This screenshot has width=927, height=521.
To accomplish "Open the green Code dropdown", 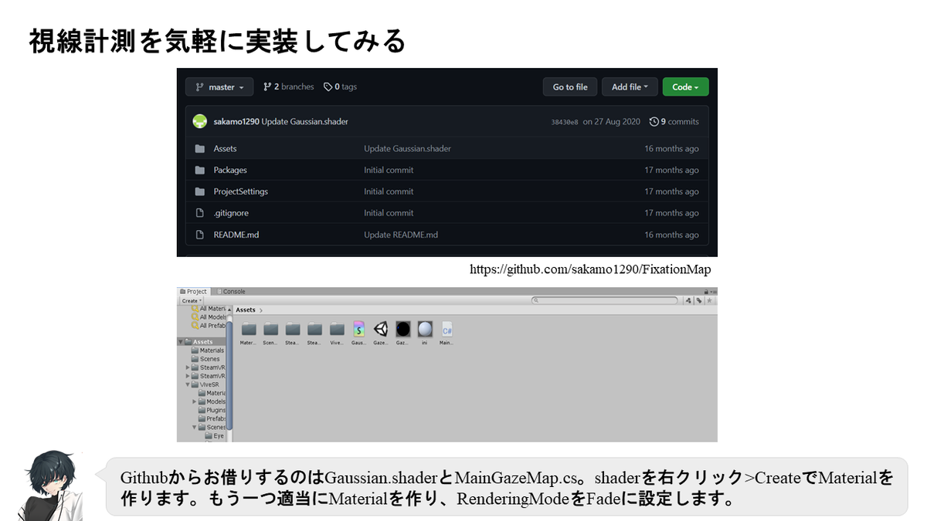I will (685, 87).
